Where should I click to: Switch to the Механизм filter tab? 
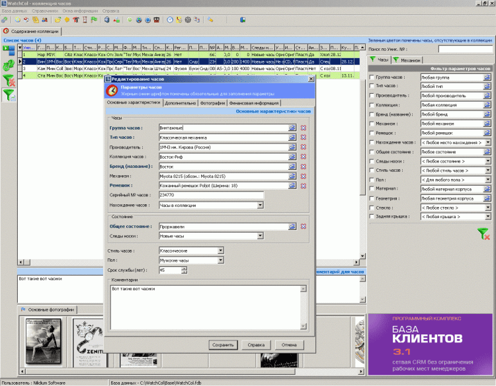click(x=407, y=60)
